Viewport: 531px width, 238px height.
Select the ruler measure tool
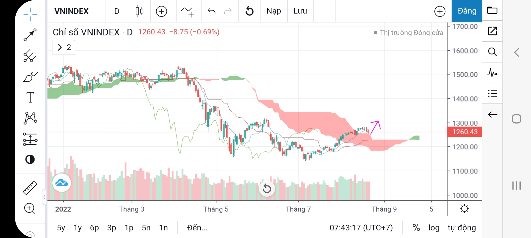pyautogui.click(x=30, y=188)
